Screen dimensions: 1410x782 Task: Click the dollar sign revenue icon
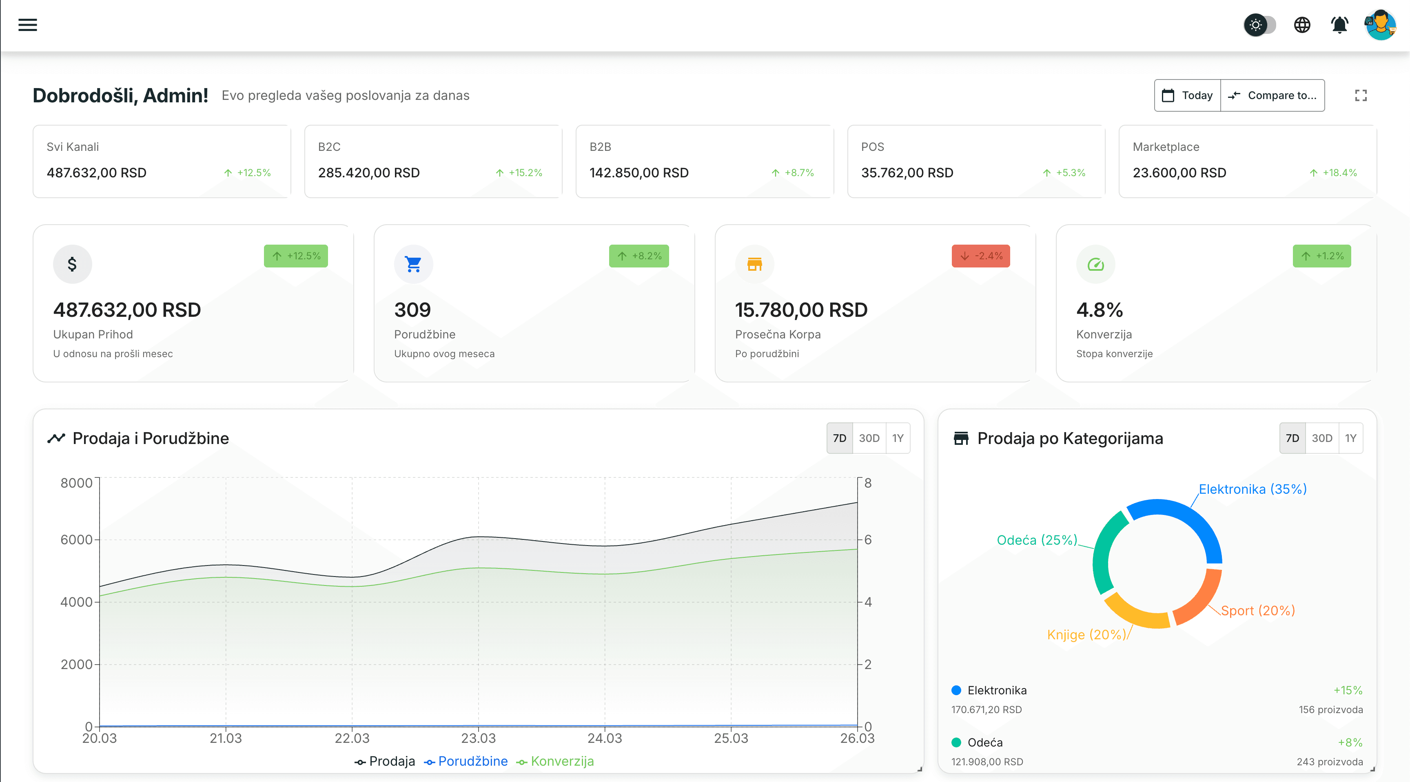click(x=72, y=264)
